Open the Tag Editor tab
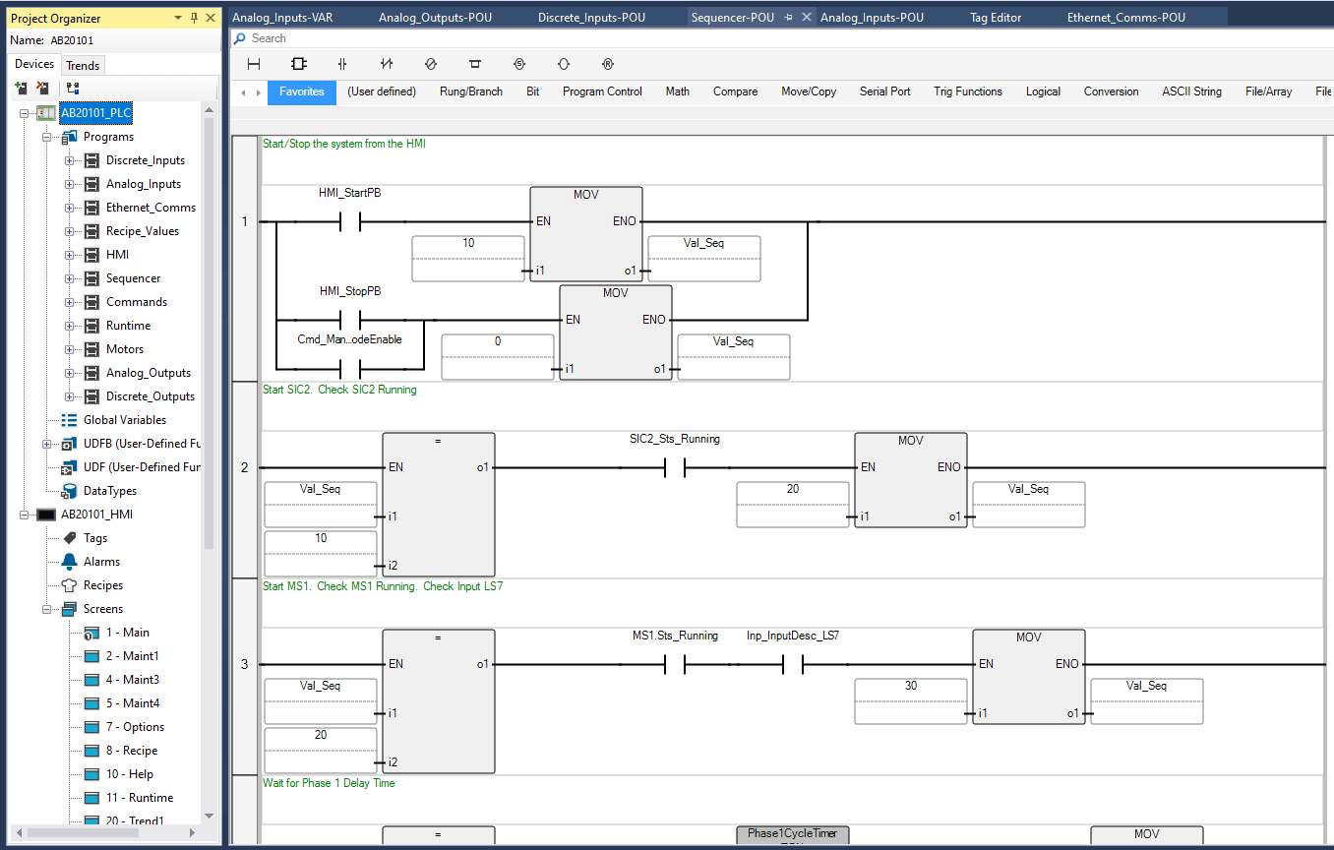Image resolution: width=1334 pixels, height=850 pixels. click(996, 18)
